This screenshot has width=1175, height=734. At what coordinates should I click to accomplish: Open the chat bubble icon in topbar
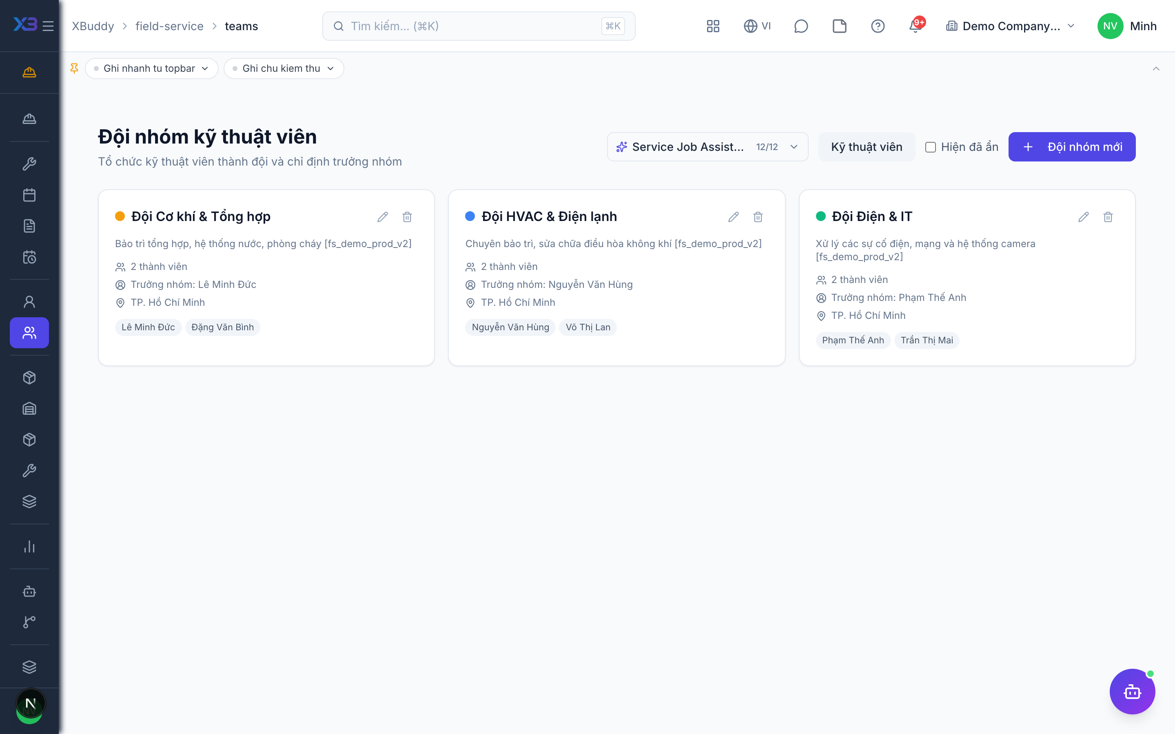coord(801,26)
